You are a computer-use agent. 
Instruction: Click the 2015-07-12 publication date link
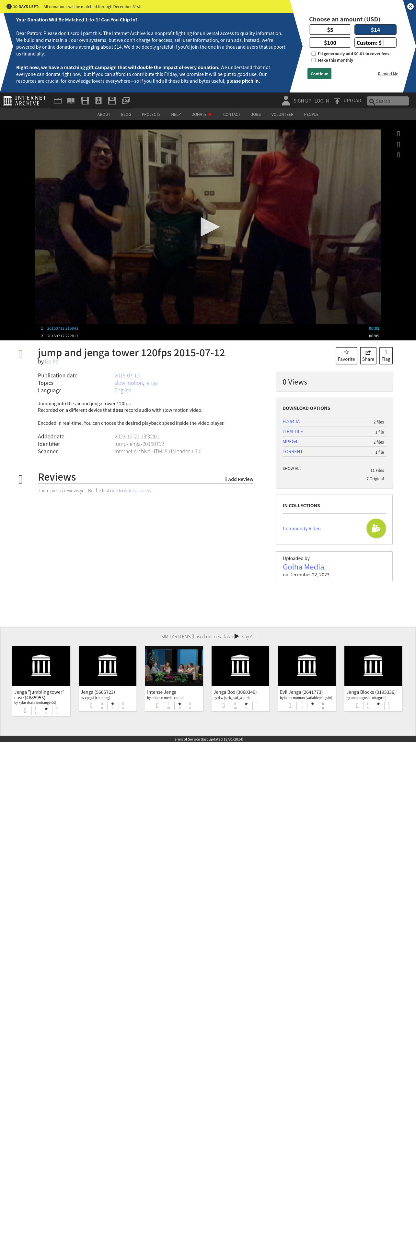(x=127, y=375)
